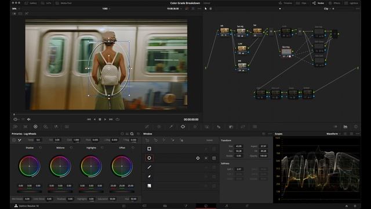Open the Power Window palette icon
This screenshot has height=209, width=371.
(x=183, y=127)
